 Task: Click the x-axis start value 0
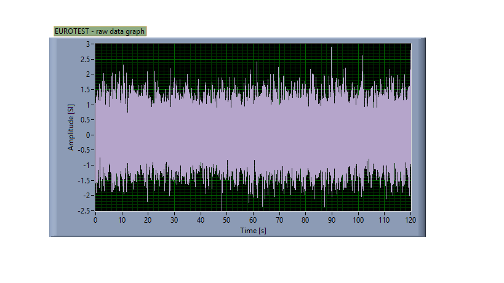coord(95,220)
